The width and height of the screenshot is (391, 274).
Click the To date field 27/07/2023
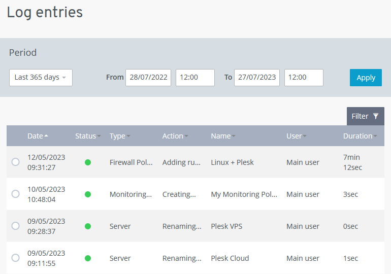257,78
